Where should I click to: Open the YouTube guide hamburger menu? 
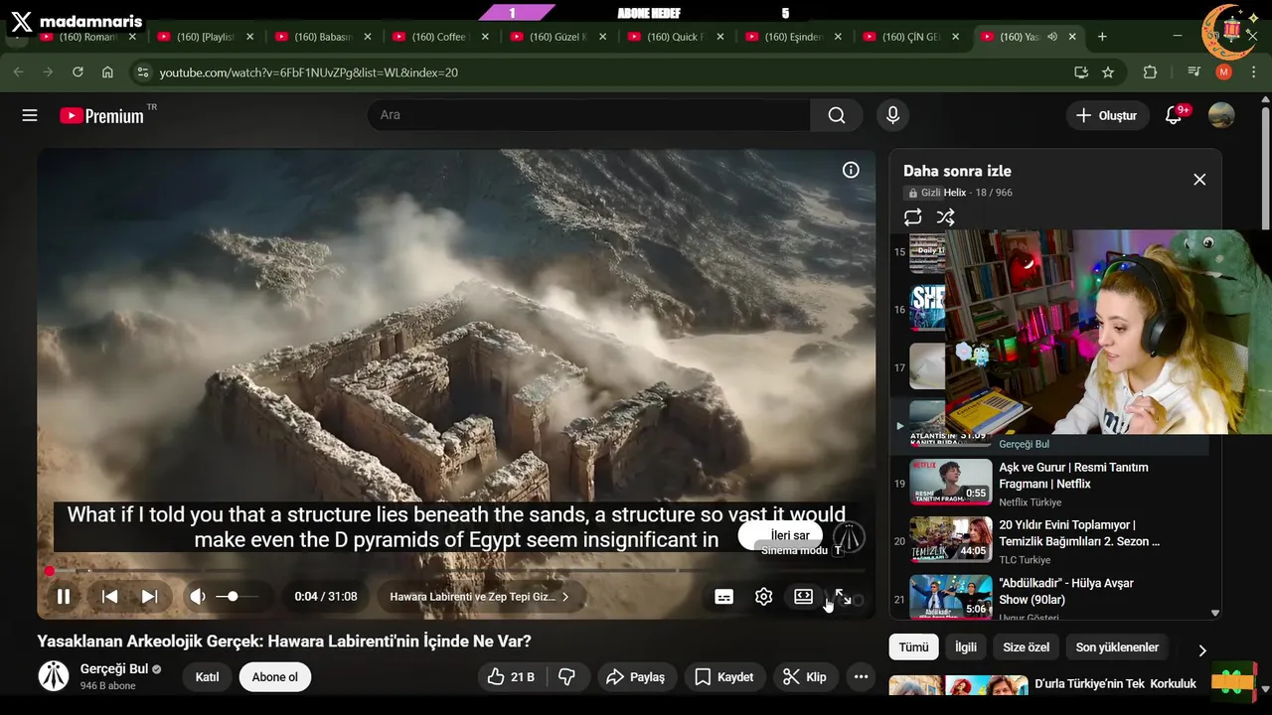[x=30, y=115]
